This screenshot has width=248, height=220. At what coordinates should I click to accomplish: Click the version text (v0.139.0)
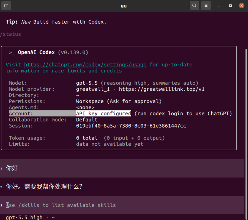[x=73, y=52]
